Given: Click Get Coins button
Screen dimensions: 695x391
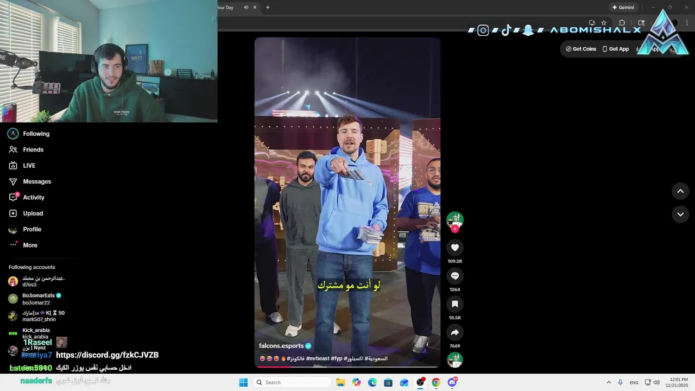Looking at the screenshot, I should pos(581,49).
